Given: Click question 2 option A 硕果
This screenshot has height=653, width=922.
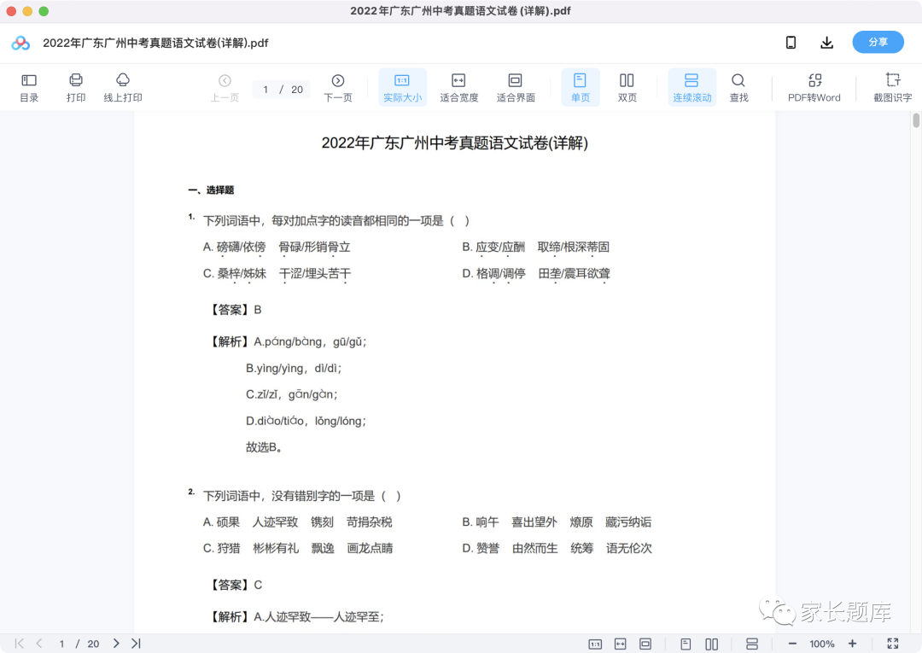Looking at the screenshot, I should 221,522.
